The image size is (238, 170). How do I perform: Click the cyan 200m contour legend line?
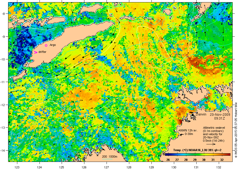pos(107,159)
